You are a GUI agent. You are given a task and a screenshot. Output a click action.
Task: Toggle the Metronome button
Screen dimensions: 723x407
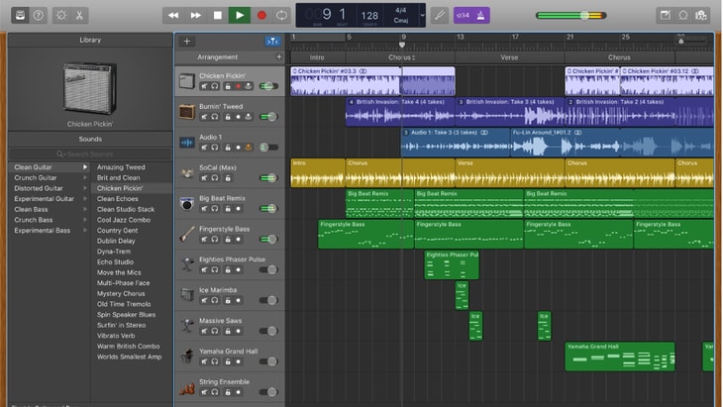[x=481, y=15]
